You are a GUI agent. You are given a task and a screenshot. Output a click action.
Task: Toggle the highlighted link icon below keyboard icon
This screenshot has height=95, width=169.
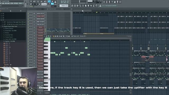52,4
